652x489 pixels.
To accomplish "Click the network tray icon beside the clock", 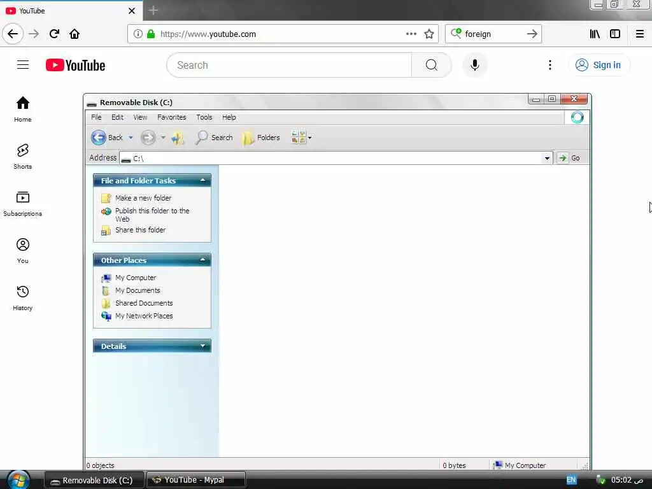I will pos(600,480).
